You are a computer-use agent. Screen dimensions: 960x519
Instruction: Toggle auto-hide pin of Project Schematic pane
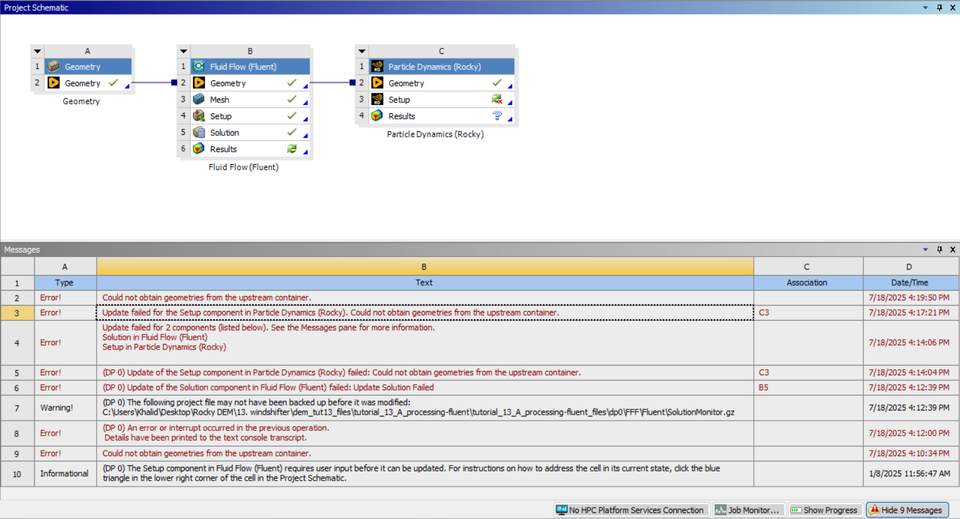pos(940,8)
